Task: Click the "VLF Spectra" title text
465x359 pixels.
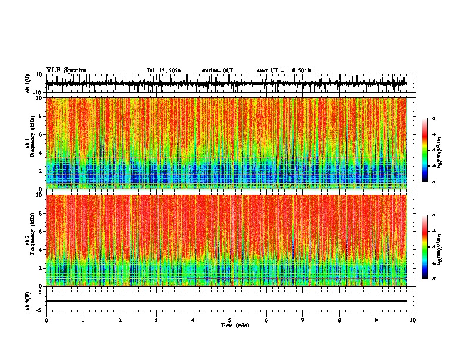Action: tap(66, 70)
